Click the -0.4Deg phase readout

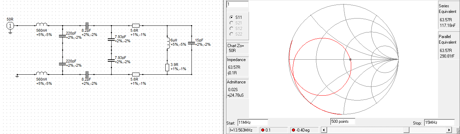[x=304, y=130]
